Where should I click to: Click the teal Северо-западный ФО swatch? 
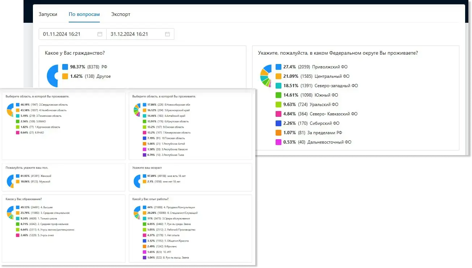pyautogui.click(x=278, y=86)
